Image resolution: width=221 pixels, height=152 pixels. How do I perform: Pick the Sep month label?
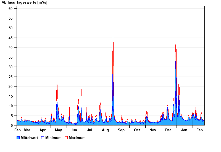tap(121, 130)
